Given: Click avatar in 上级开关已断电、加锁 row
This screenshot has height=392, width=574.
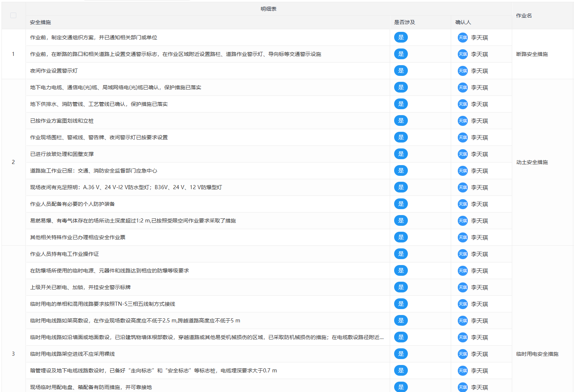Looking at the screenshot, I should click(x=463, y=287).
